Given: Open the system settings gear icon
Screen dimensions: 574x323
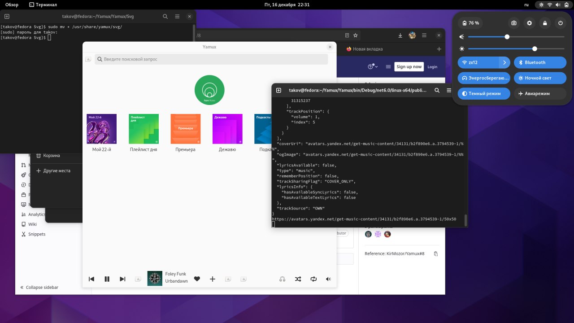Looking at the screenshot, I should (529, 23).
